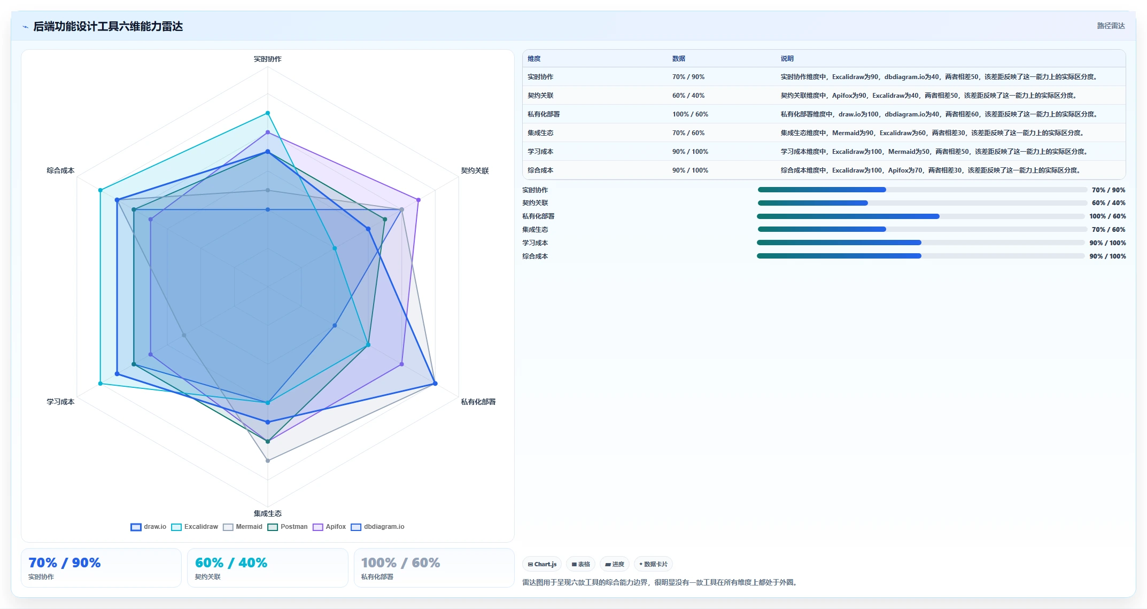The image size is (1147, 609).
Task: Click the 实时协作 progress bar
Action: coord(922,190)
